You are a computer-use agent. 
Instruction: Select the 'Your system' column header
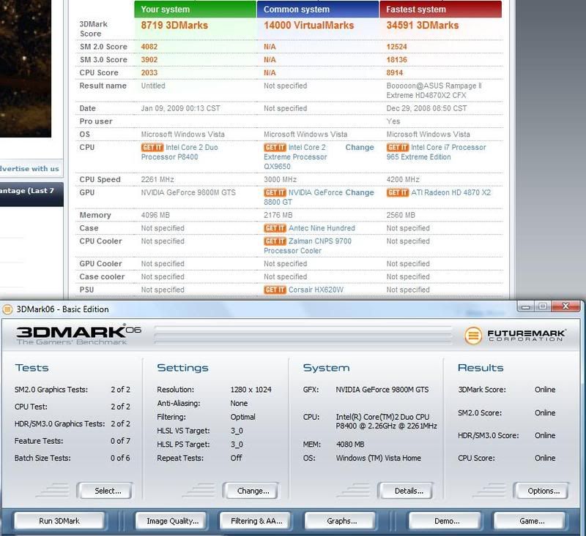(195, 10)
